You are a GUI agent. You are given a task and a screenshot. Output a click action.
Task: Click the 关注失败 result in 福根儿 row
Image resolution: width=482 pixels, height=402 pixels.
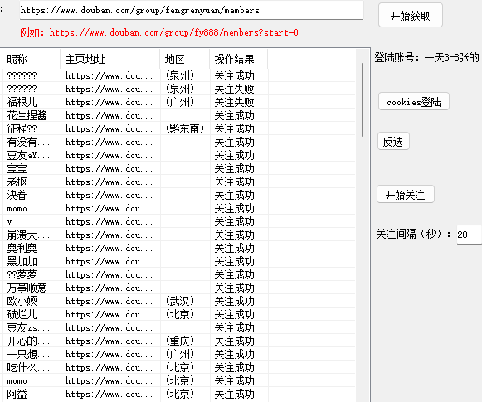tap(234, 102)
